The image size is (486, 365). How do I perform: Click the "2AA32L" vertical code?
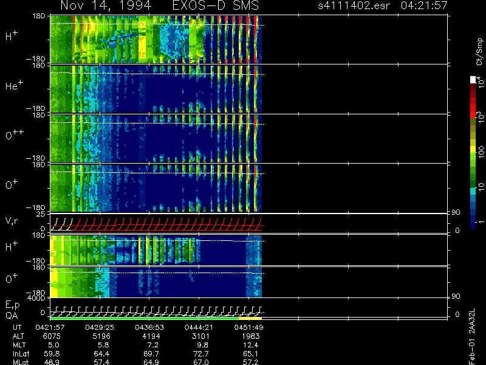[x=471, y=321]
